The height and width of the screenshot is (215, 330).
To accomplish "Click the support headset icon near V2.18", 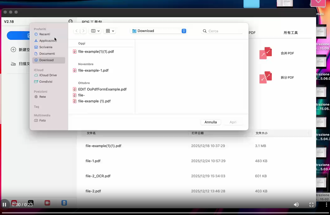I will tap(70, 21).
